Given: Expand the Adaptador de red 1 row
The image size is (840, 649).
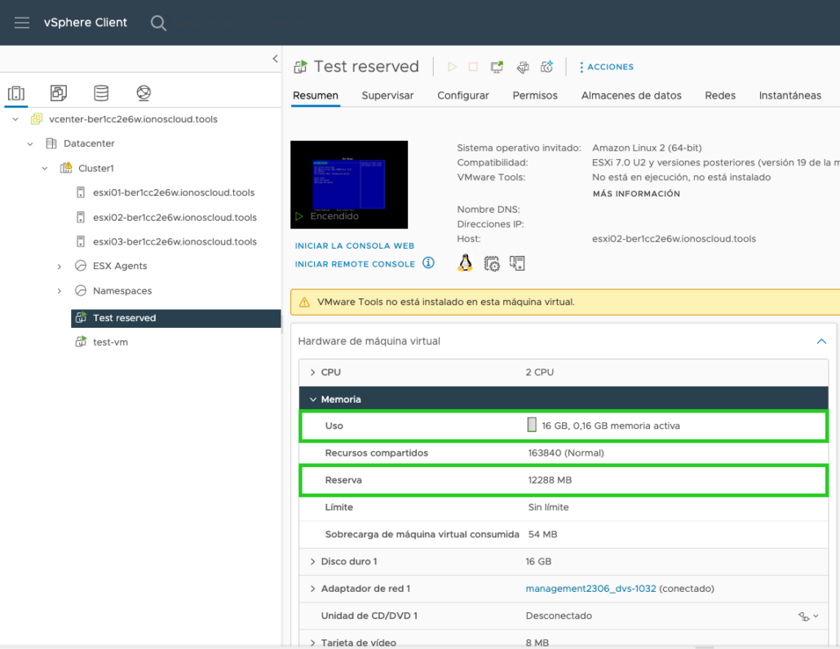Looking at the screenshot, I should tap(313, 589).
